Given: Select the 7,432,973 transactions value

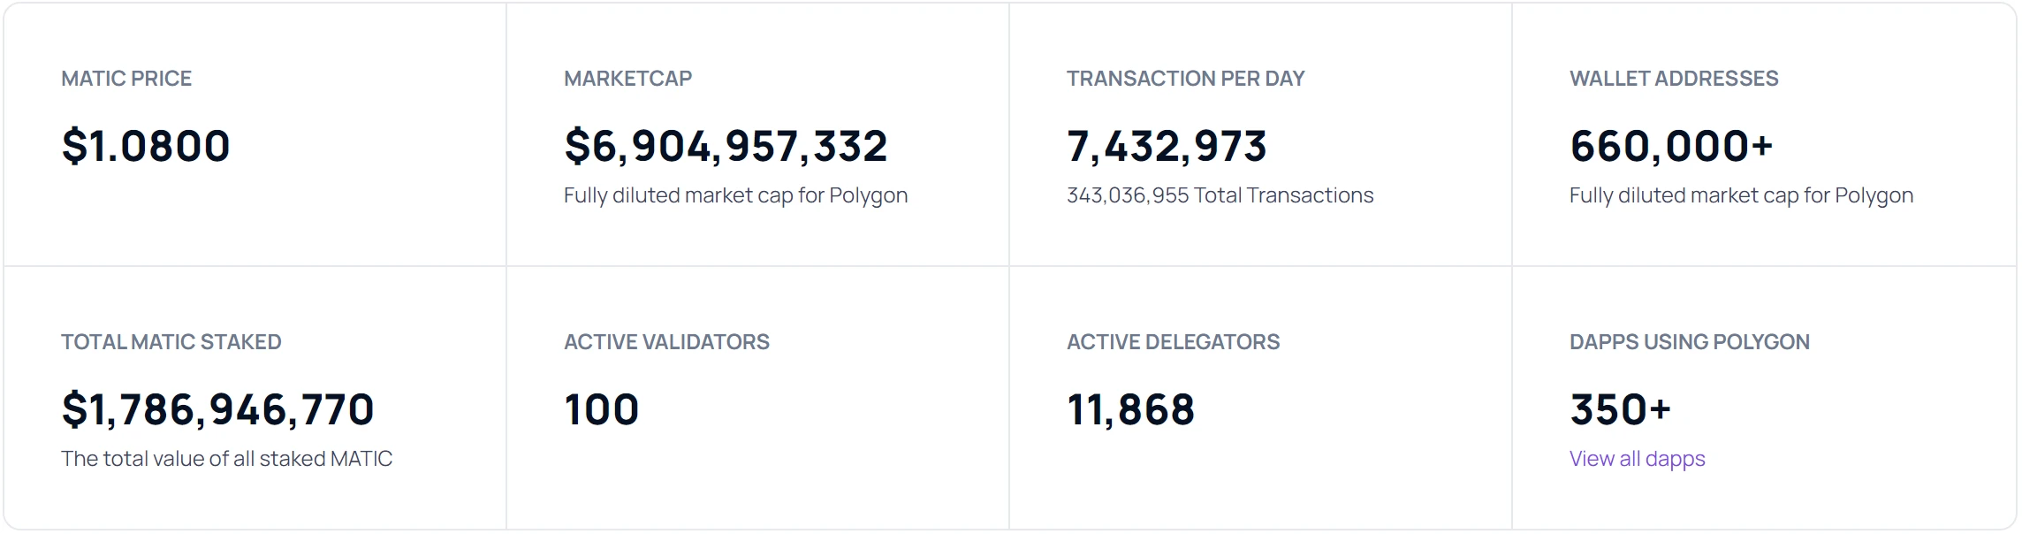Looking at the screenshot, I should tap(1167, 146).
